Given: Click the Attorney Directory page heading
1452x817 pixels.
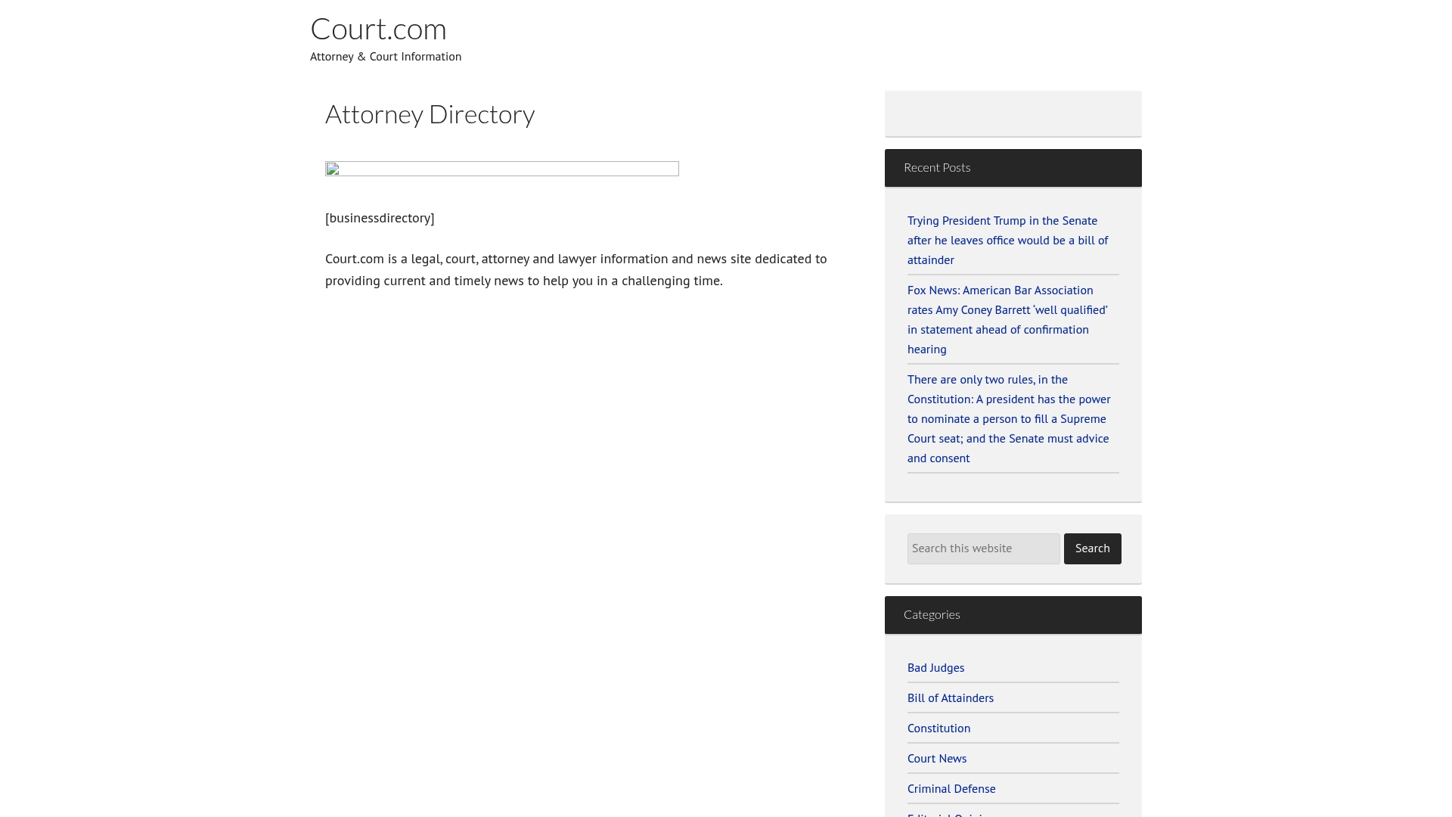Looking at the screenshot, I should pyautogui.click(x=430, y=114).
